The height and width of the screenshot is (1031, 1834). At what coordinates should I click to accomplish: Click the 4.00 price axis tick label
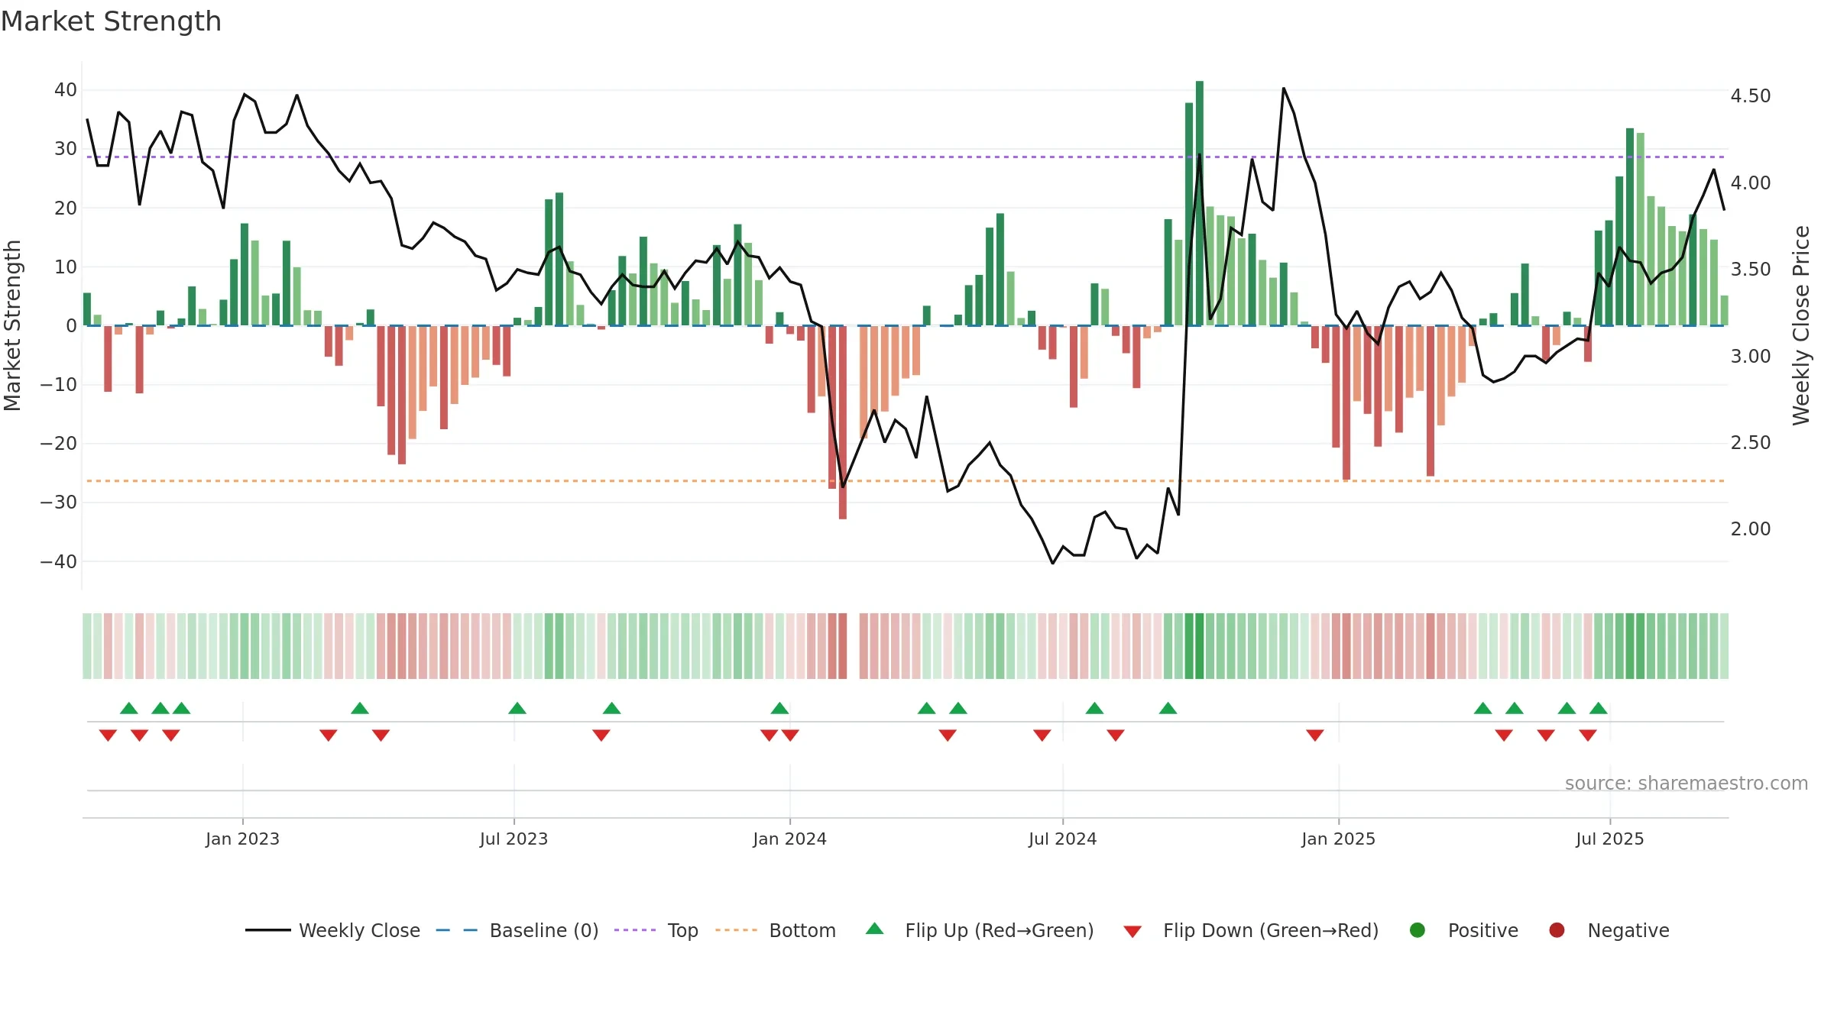pyautogui.click(x=1750, y=183)
